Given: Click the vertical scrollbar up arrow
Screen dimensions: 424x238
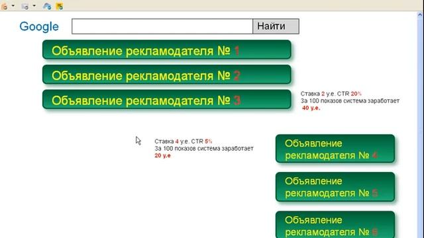Looking at the screenshot, I should 420,15.
